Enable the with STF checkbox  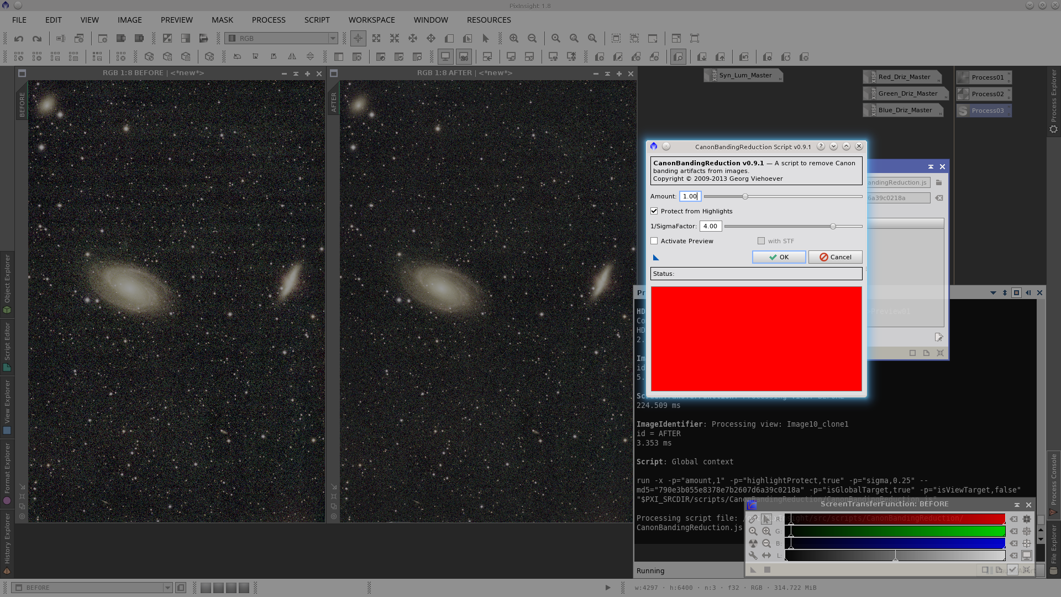[x=761, y=240]
